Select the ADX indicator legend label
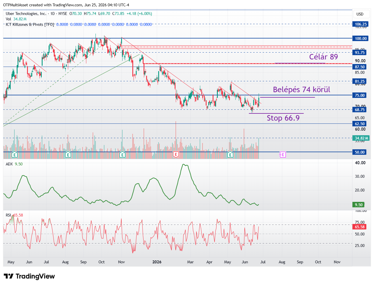The height and width of the screenshot is (286, 374). 9,164
